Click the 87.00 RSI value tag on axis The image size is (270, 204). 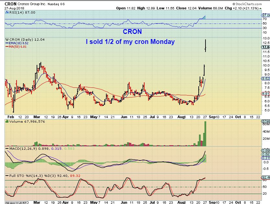pos(265,15)
